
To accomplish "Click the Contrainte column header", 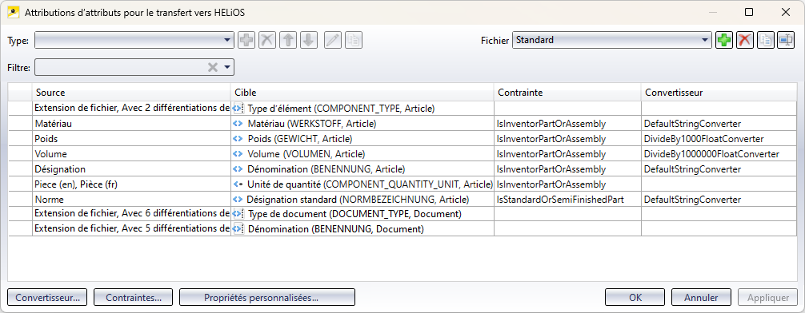I will pyautogui.click(x=567, y=93).
